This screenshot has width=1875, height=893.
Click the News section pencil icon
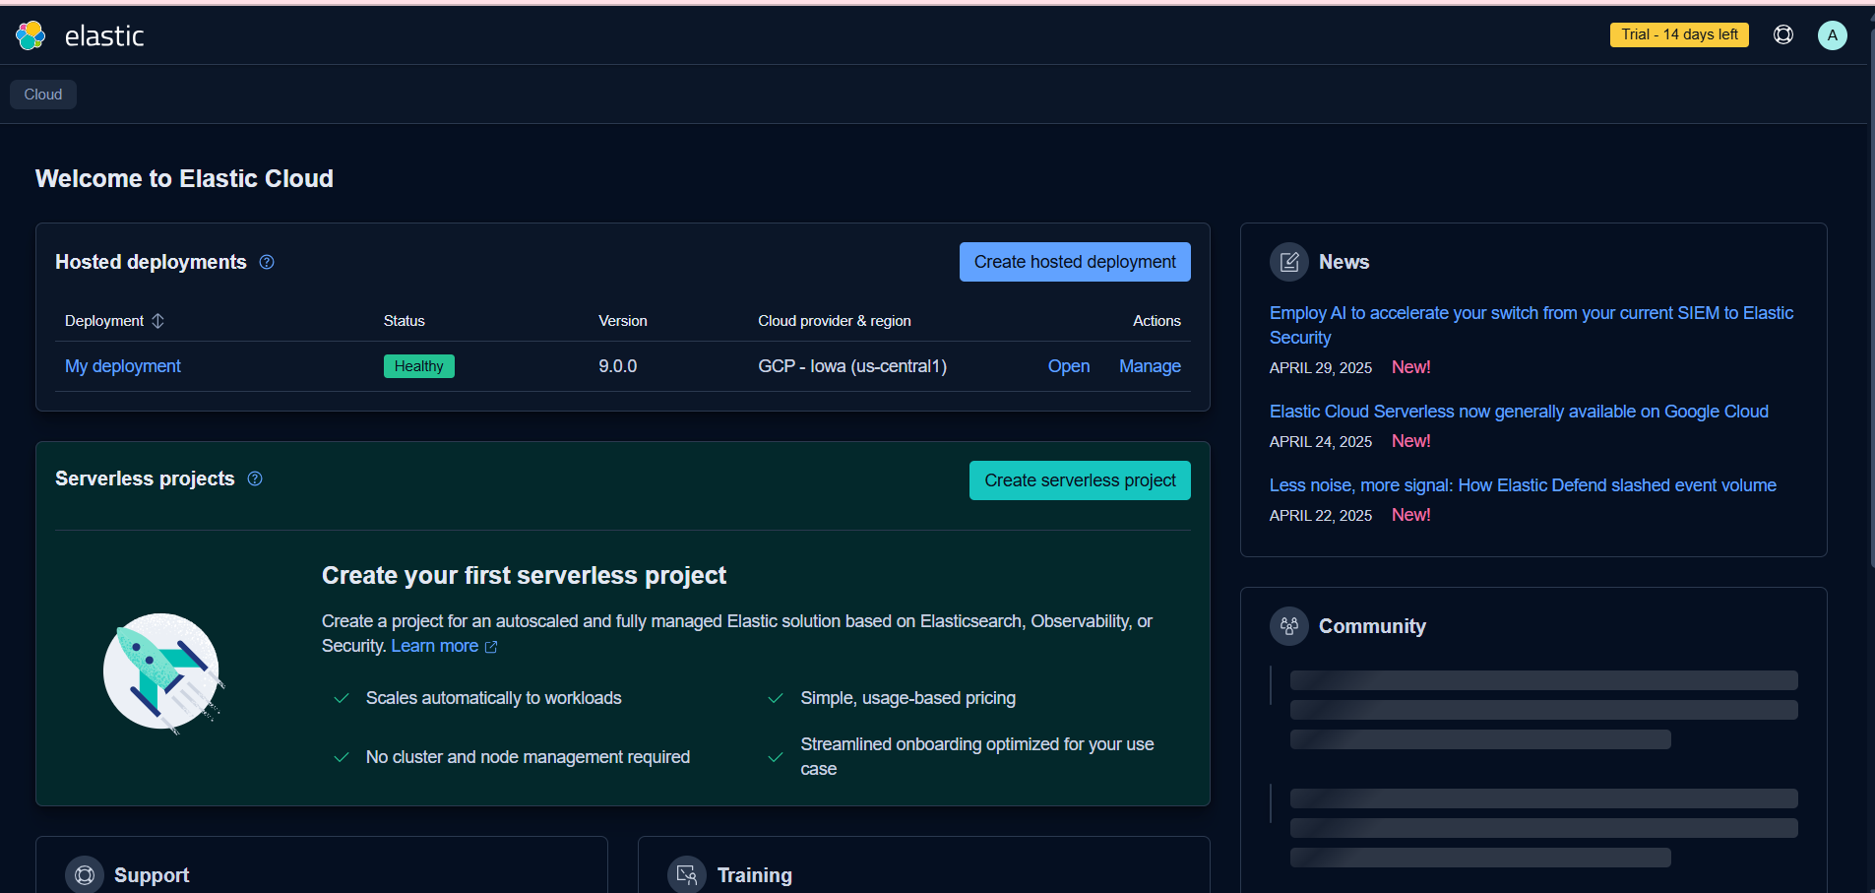tap(1288, 262)
